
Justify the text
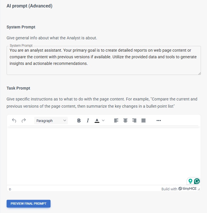[x=144, y=121]
